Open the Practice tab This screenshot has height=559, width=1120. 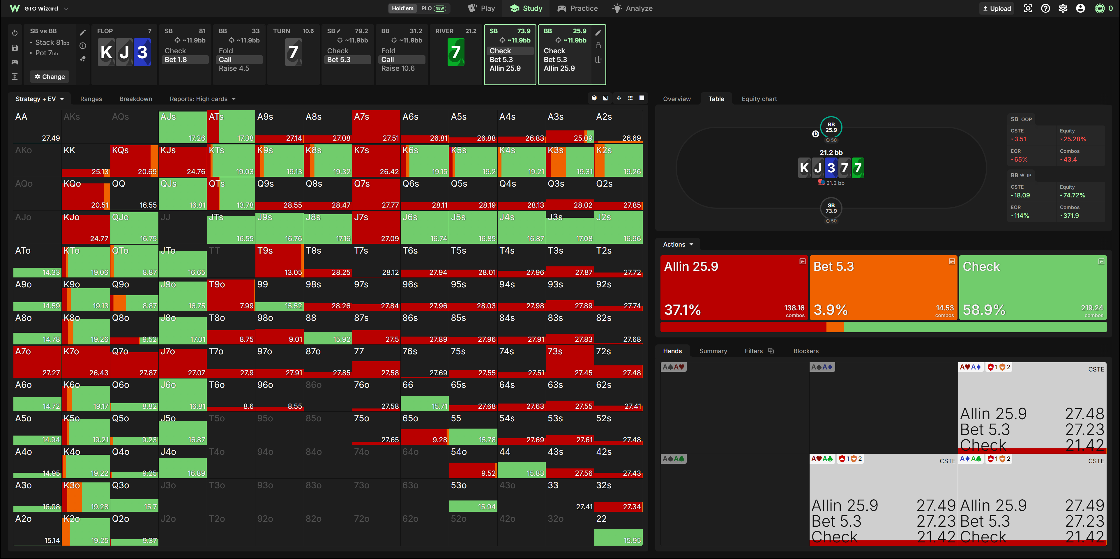click(577, 8)
